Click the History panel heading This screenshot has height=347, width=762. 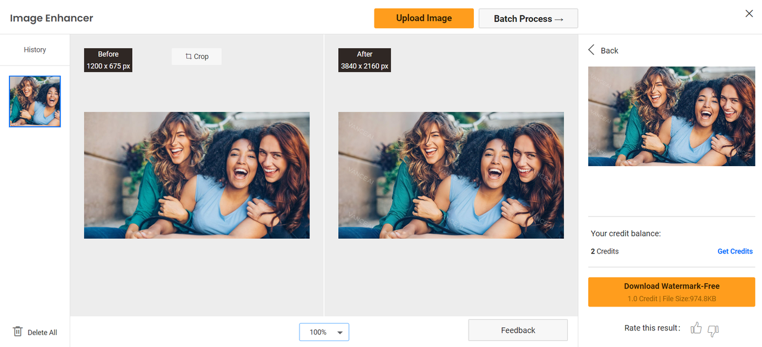pyautogui.click(x=35, y=50)
